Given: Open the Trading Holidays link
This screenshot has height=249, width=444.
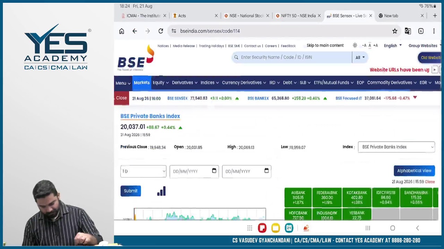Looking at the screenshot, I should click(x=211, y=46).
